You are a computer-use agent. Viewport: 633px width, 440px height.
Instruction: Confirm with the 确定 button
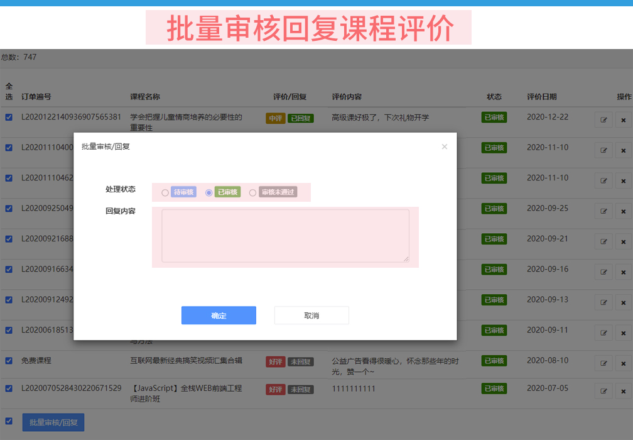click(219, 315)
